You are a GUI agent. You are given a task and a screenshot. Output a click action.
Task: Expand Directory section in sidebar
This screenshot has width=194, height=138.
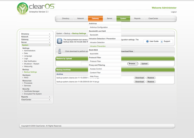tap(36, 34)
